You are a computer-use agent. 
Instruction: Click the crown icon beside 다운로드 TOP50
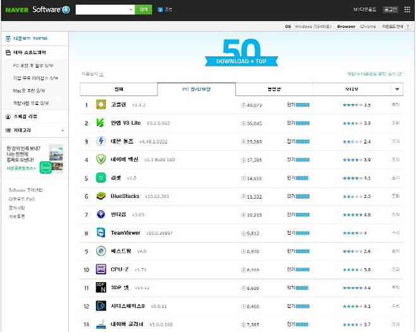8,39
